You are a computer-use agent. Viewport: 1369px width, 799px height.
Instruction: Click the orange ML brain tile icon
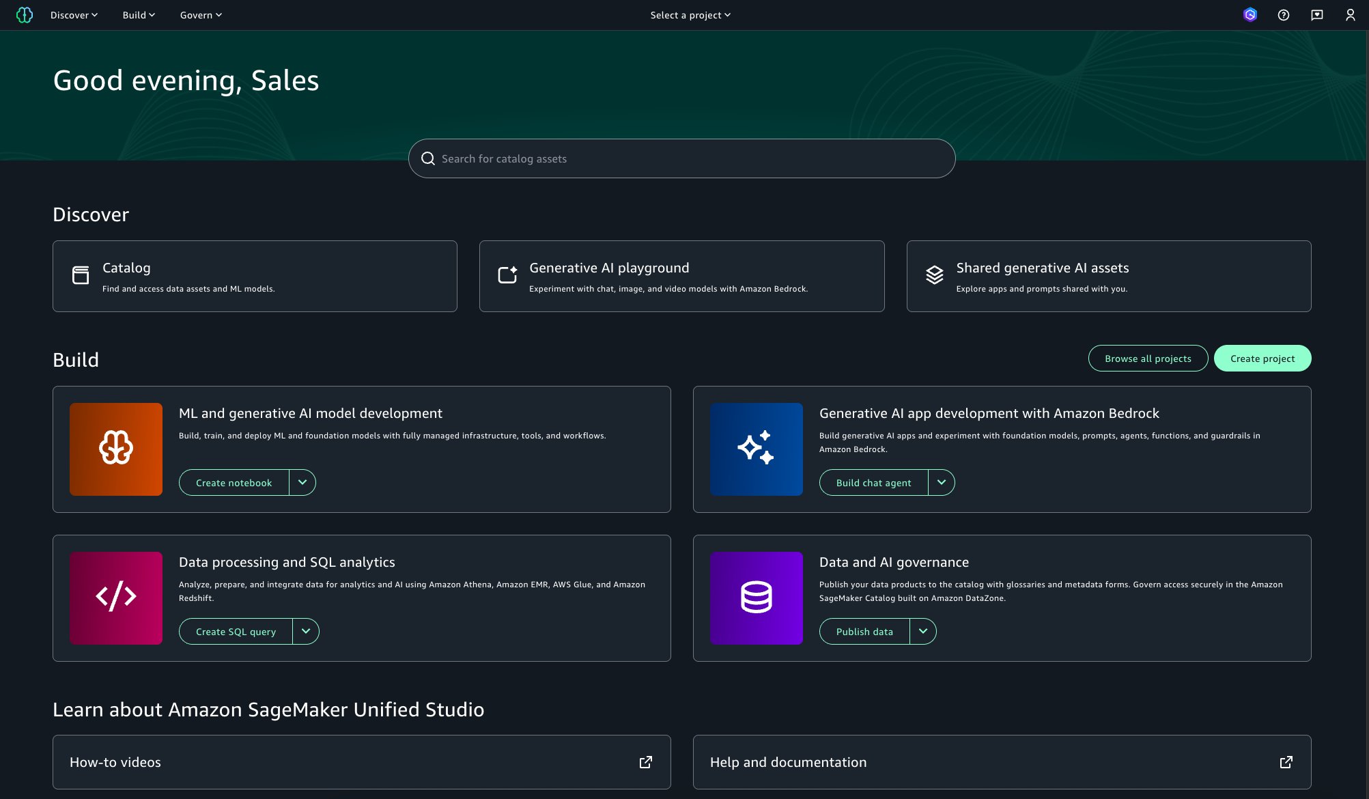[116, 449]
